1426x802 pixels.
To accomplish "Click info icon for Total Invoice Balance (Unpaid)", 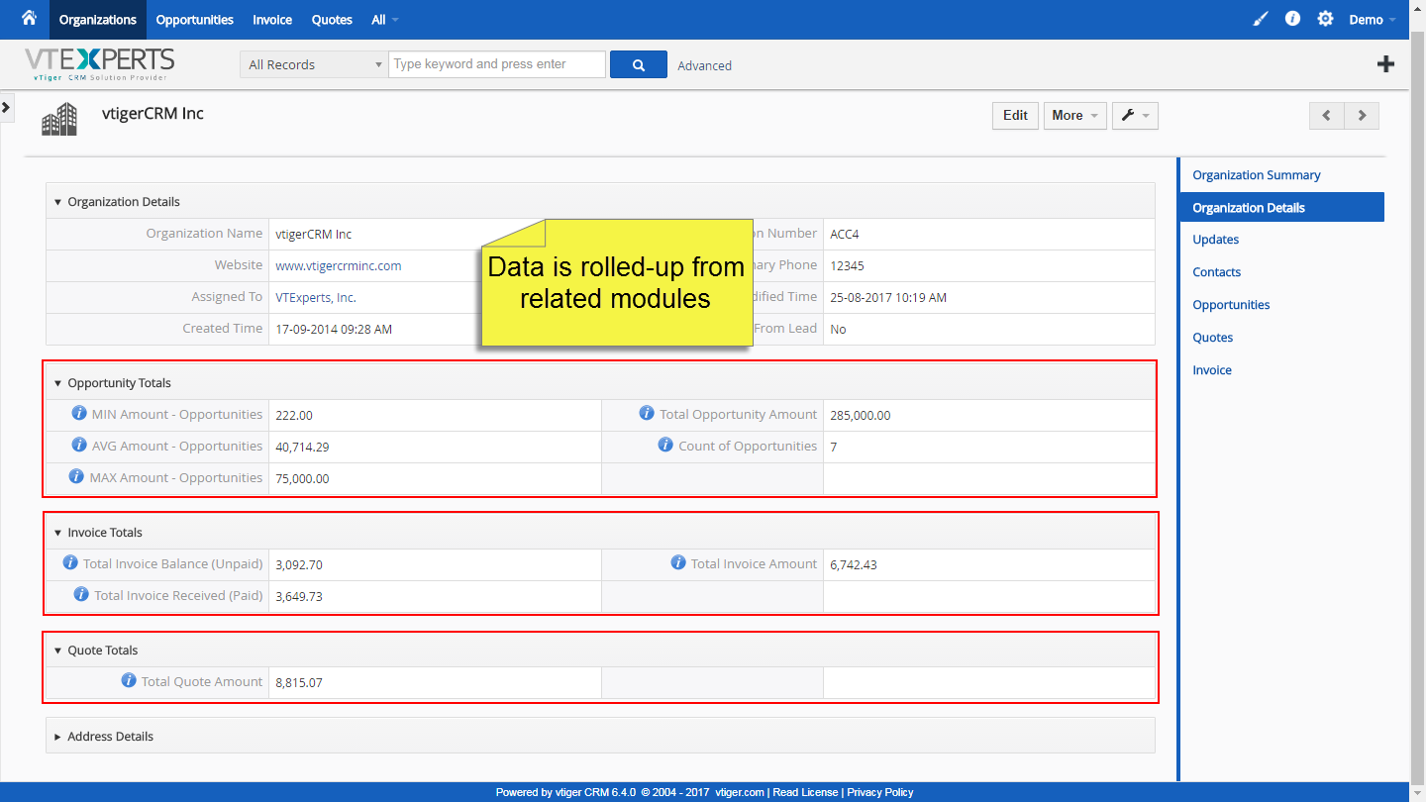I will click(x=70, y=562).
